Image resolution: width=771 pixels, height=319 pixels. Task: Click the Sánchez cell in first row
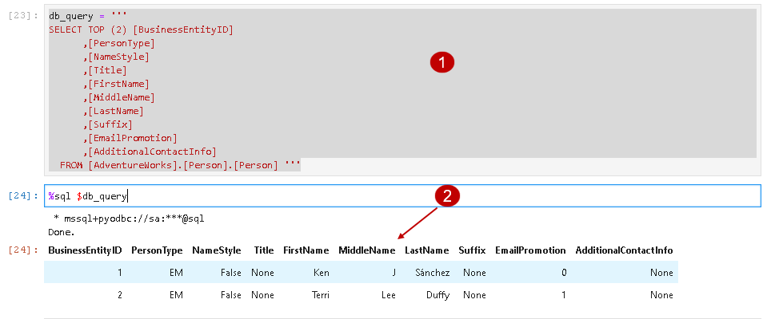[x=433, y=273]
